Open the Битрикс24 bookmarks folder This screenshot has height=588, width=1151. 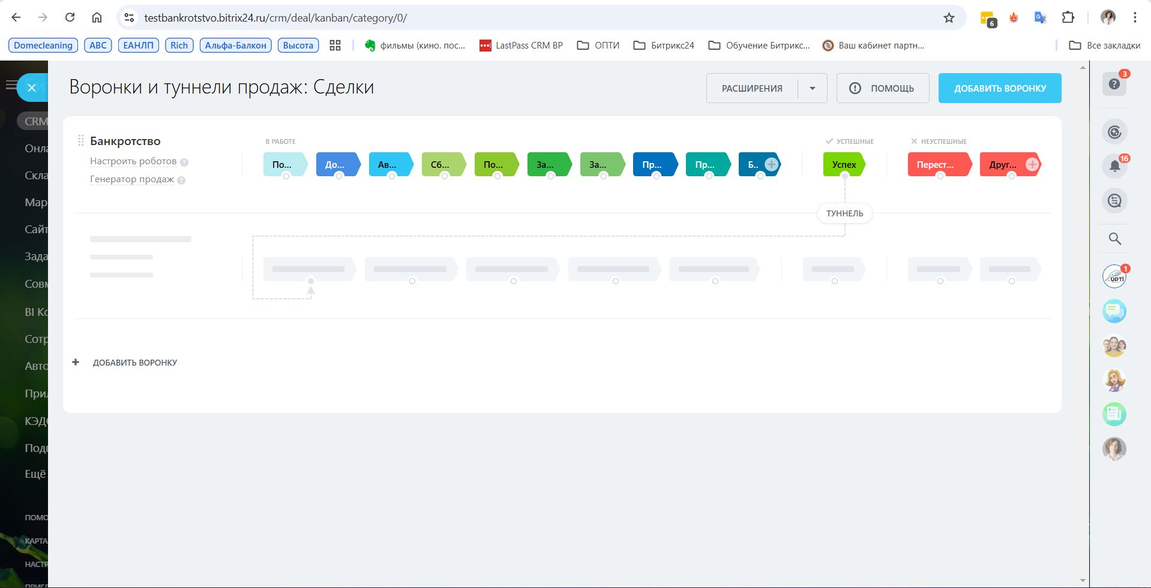click(664, 46)
